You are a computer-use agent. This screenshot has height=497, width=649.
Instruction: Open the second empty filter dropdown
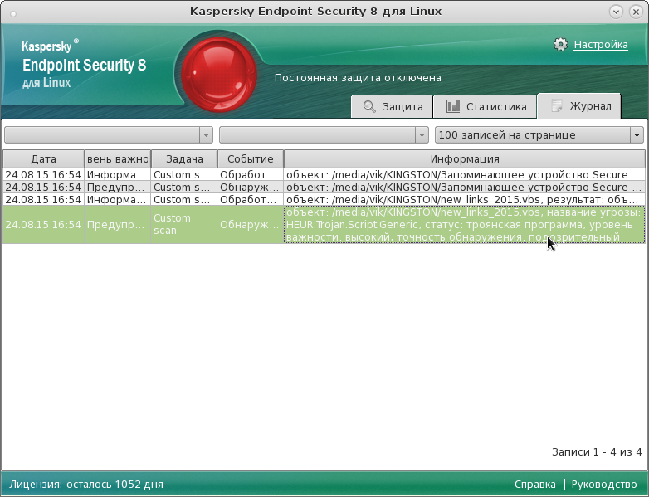pos(324,135)
